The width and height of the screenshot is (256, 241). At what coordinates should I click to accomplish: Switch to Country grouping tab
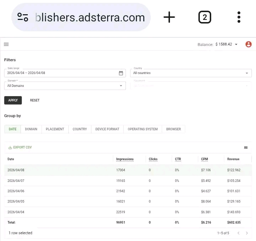[x=80, y=129]
